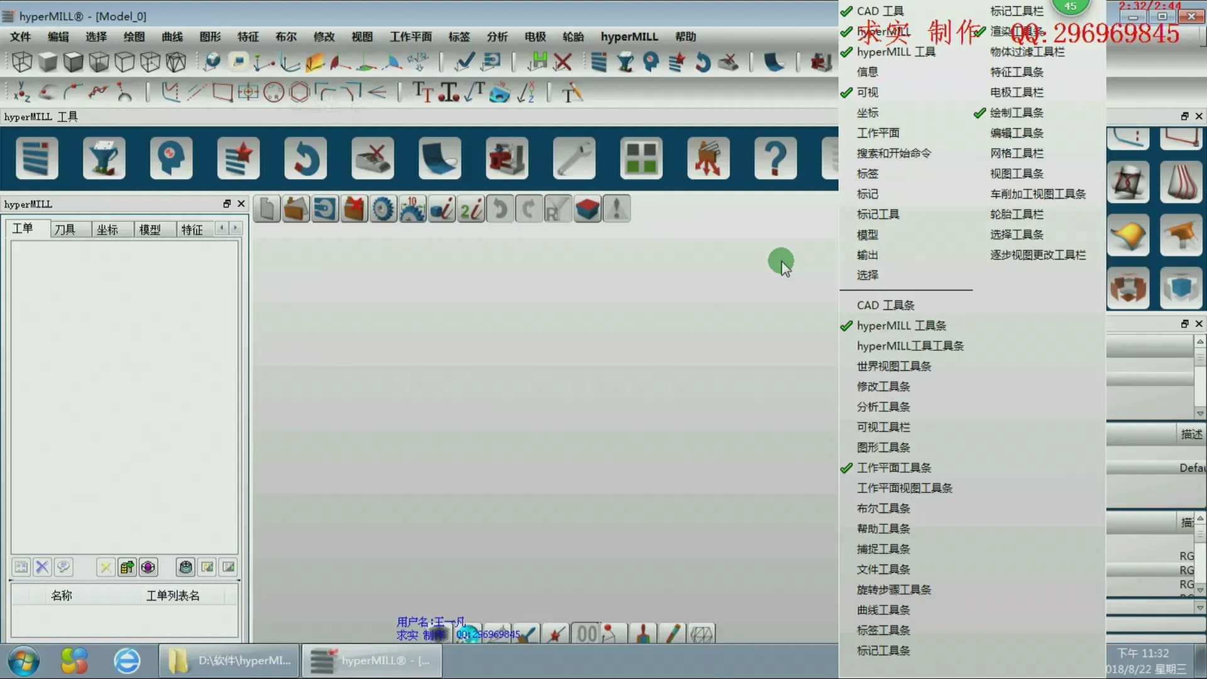Screen dimensions: 1207x679
Task: Click the head profile feature icon
Action: point(171,158)
